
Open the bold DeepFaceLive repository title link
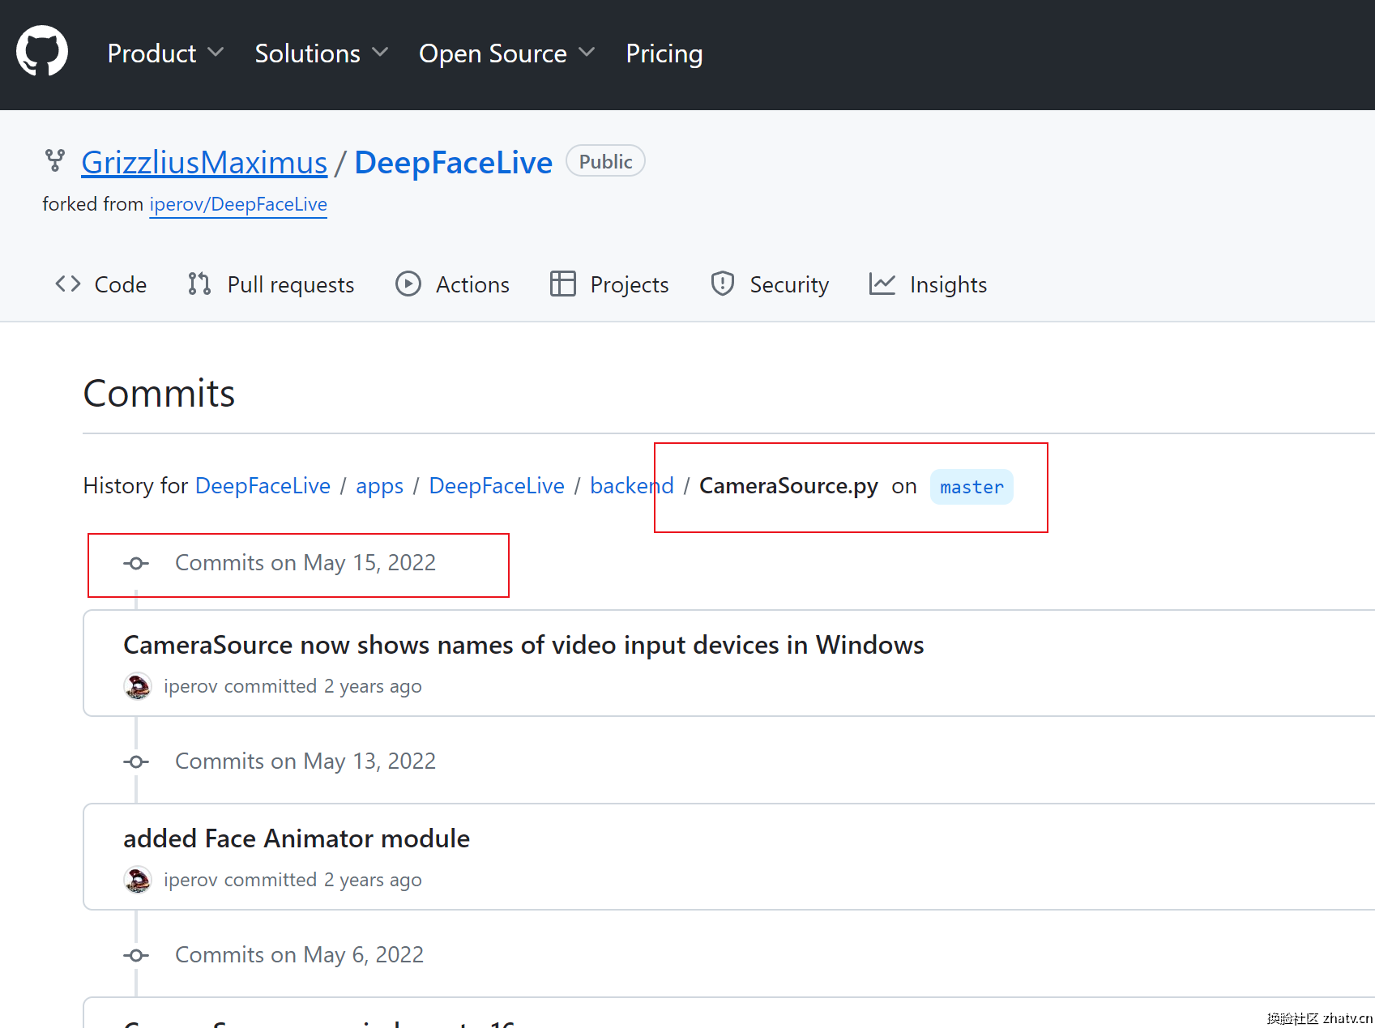pos(454,162)
